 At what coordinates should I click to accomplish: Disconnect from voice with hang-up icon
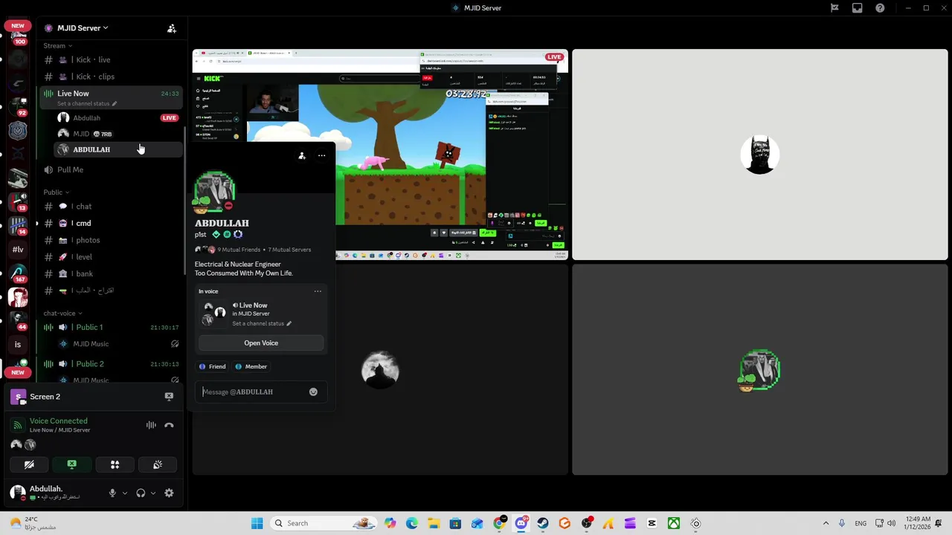coord(169,425)
